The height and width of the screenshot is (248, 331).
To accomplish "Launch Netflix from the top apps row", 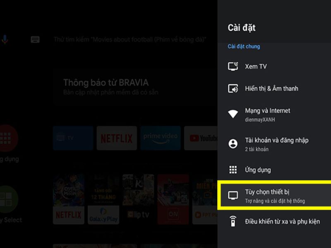I will (117, 138).
